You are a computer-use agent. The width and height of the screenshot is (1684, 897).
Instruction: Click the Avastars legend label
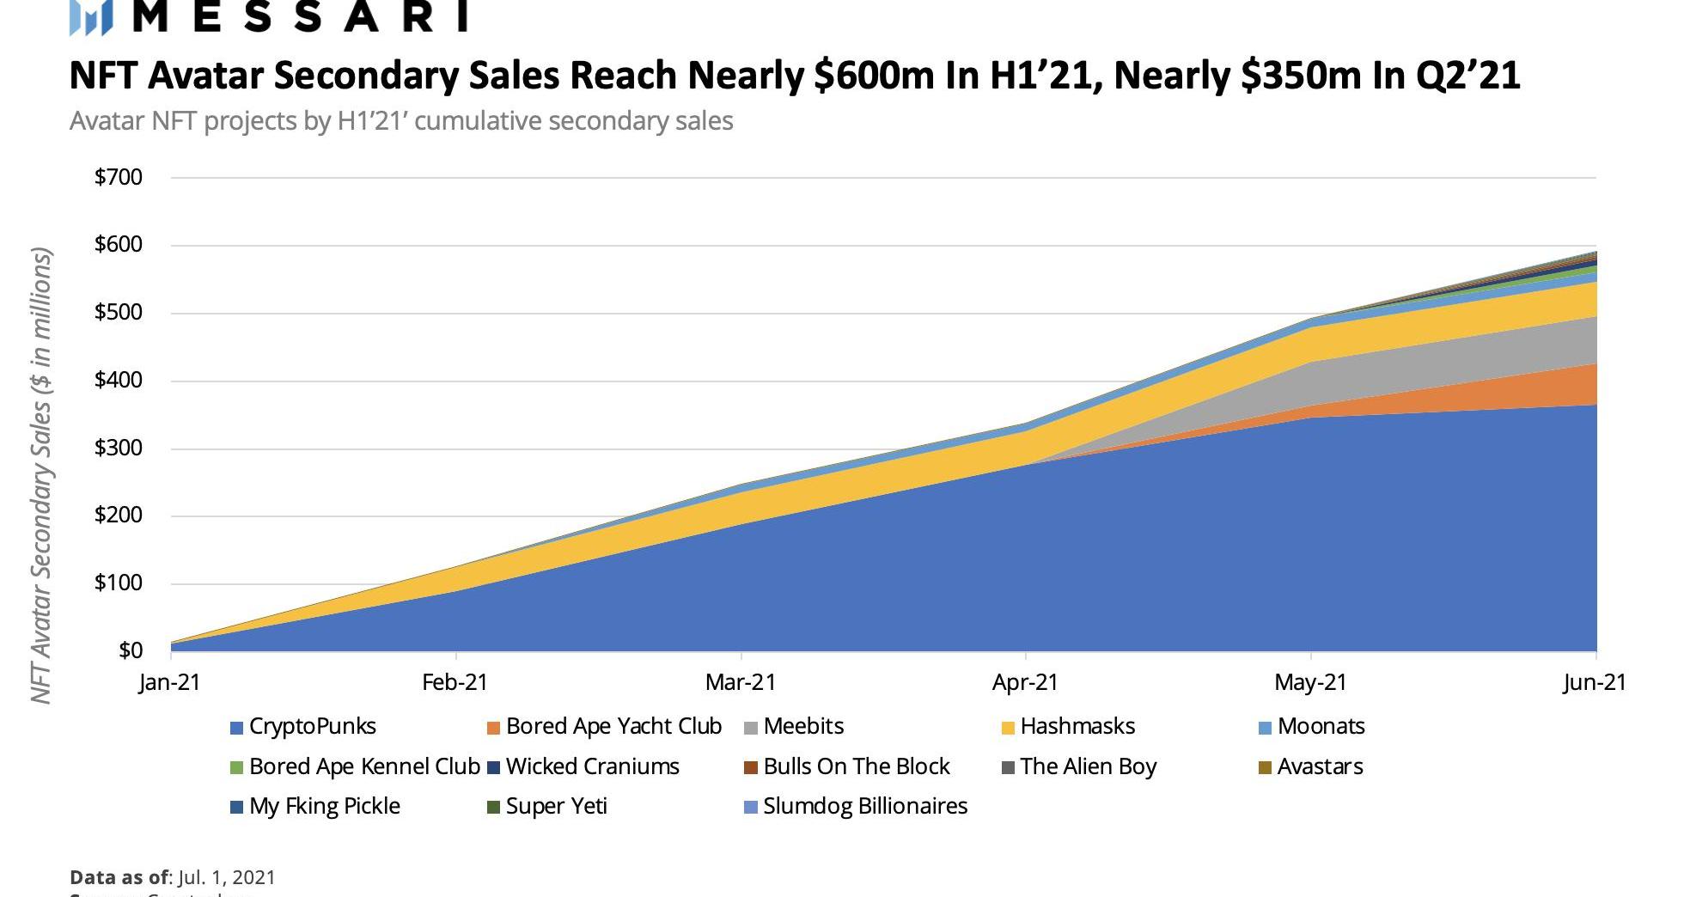click(1321, 766)
